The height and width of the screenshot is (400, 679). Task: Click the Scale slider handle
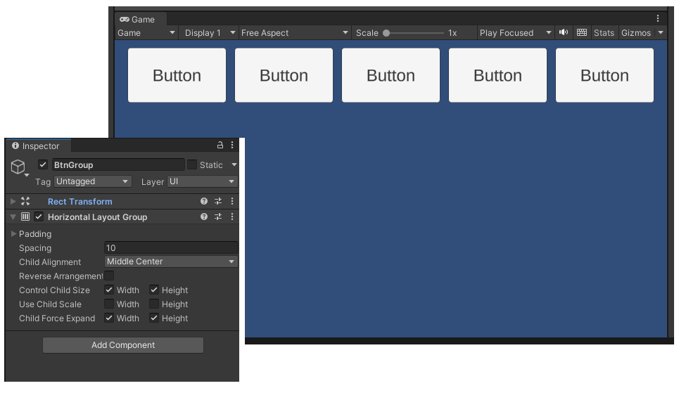click(386, 33)
